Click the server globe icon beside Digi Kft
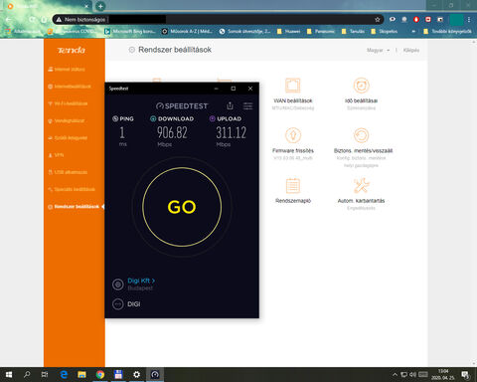The height and width of the screenshot is (382, 477). pyautogui.click(x=118, y=285)
